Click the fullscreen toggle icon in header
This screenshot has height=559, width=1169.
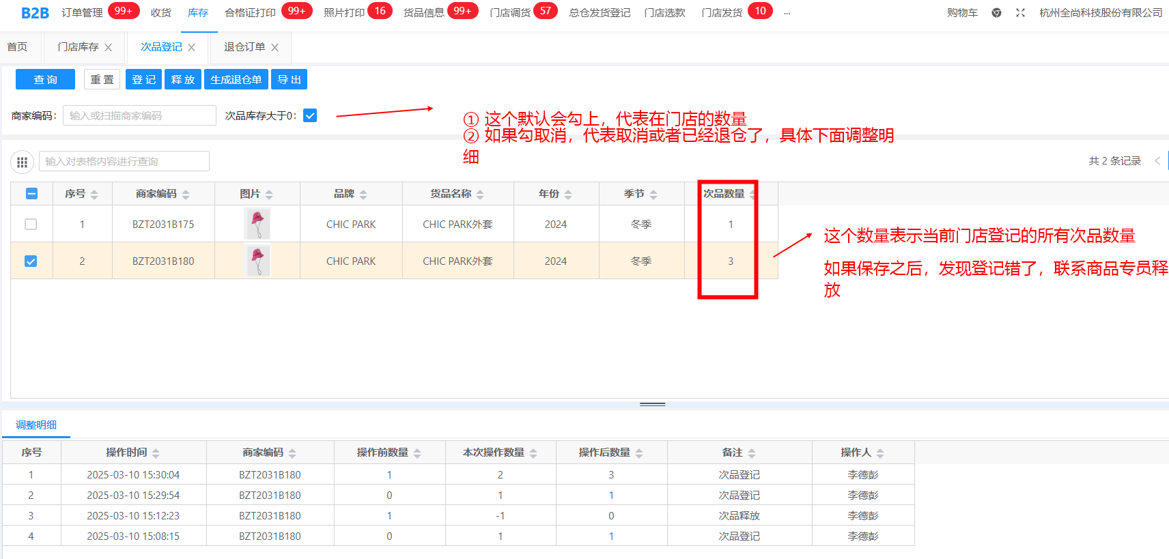tap(1020, 12)
